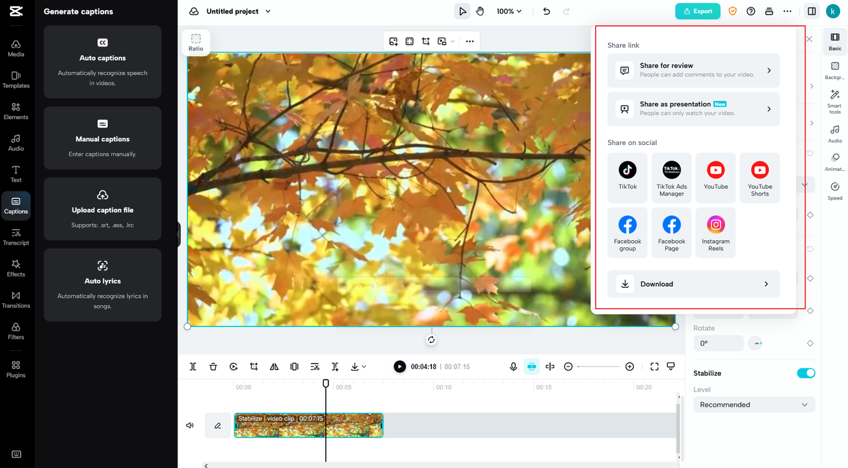This screenshot has height=468, width=848.
Task: Open the Media panel in sidebar
Action: [x=16, y=48]
